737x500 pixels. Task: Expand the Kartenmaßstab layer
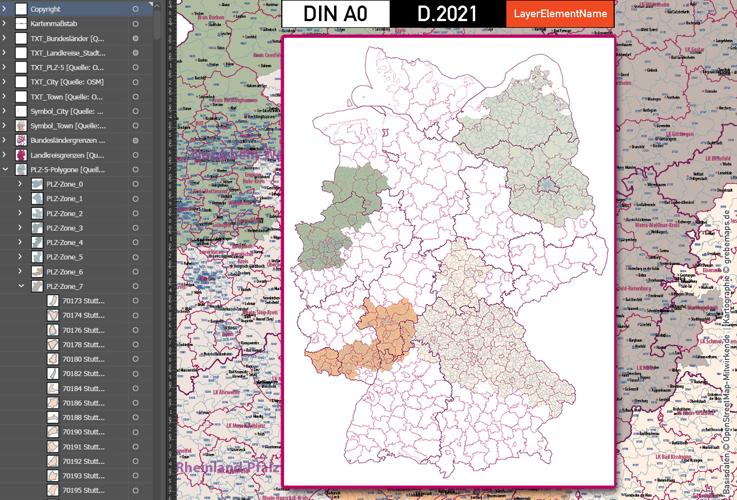point(4,23)
